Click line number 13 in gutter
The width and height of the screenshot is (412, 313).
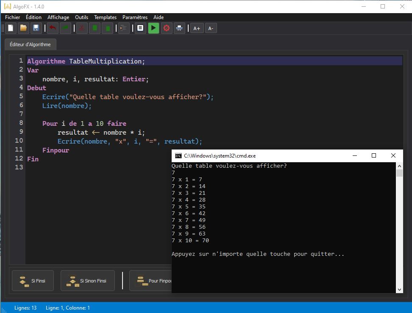[19, 167]
